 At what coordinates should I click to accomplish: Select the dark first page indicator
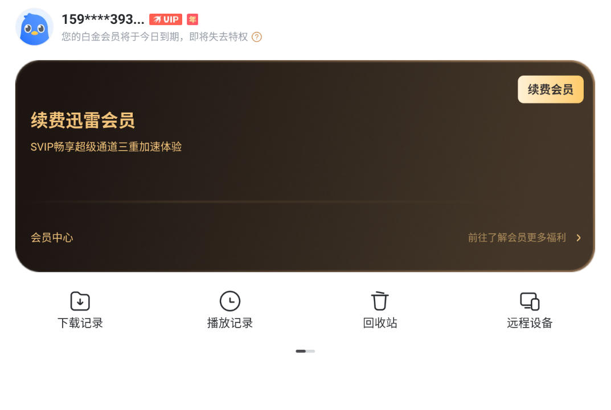[301, 351]
